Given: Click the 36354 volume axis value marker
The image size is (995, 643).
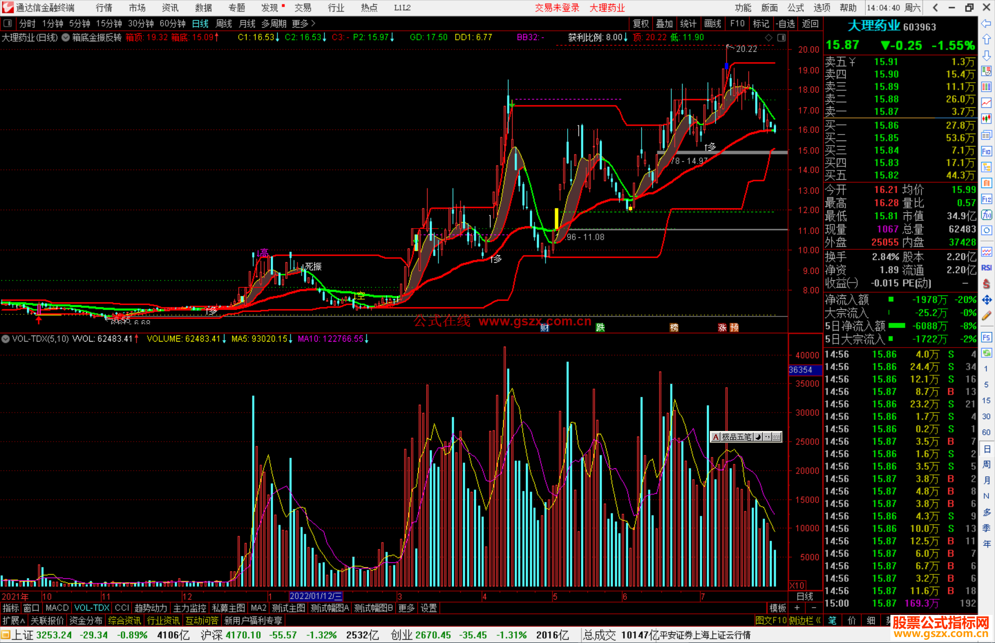Looking at the screenshot, I should 804,370.
